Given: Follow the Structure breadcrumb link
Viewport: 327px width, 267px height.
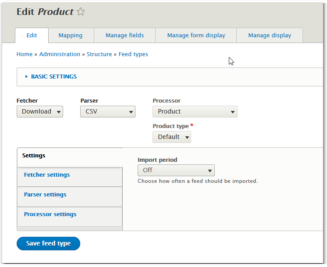Looking at the screenshot, I should pyautogui.click(x=99, y=54).
